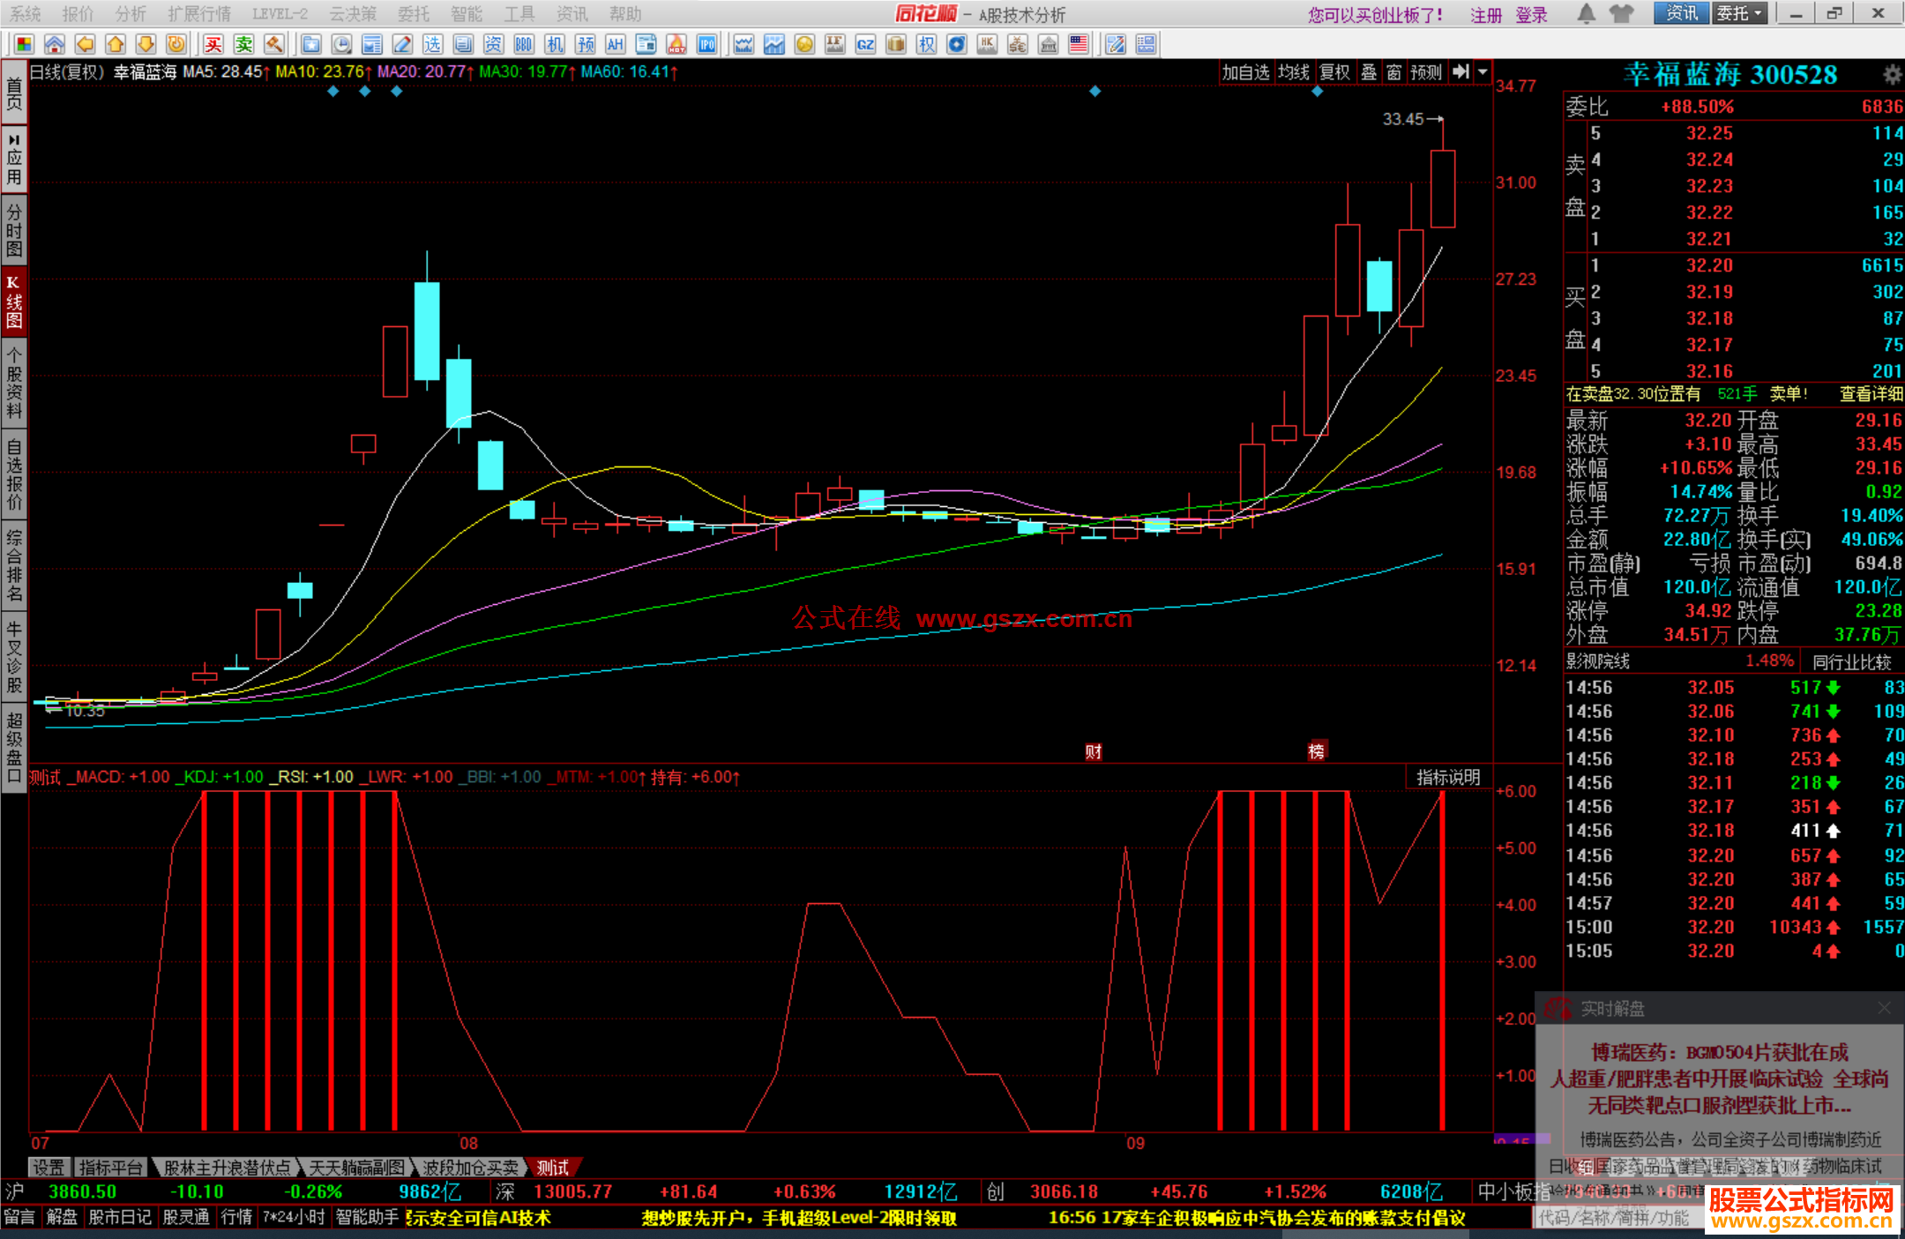This screenshot has width=1905, height=1239.
Task: Click the auction hammer toolbar icon
Action: click(x=274, y=44)
